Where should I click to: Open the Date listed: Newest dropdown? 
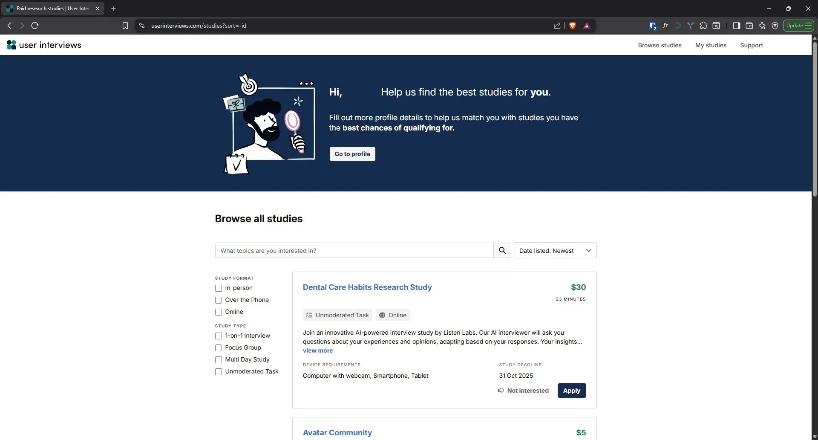point(555,250)
